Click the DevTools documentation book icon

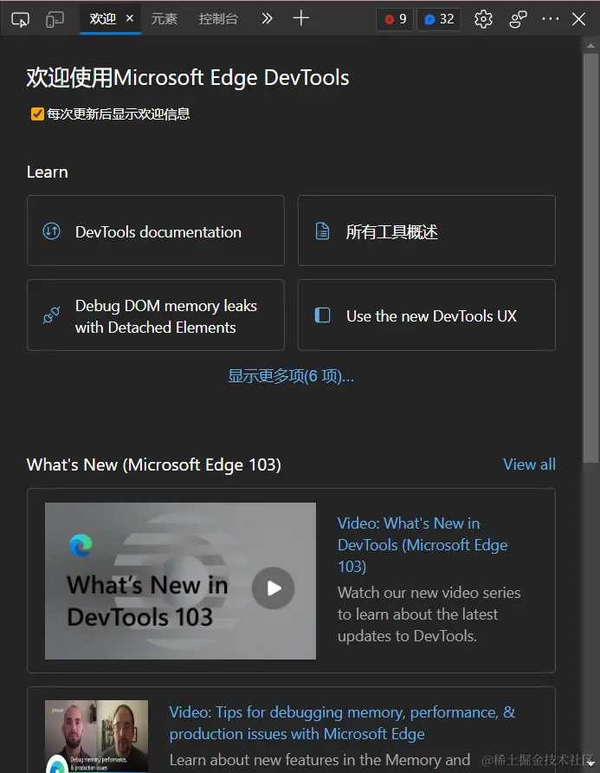(x=53, y=231)
